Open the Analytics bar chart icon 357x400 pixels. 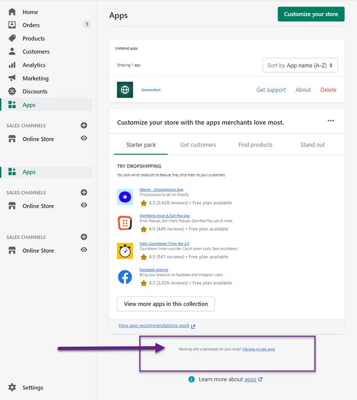coord(12,65)
